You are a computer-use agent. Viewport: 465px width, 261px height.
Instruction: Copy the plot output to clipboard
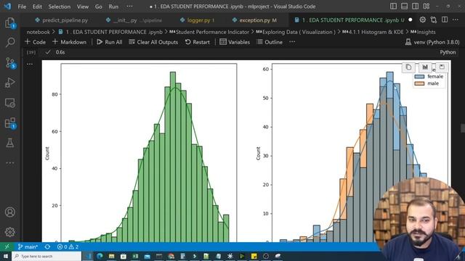click(408, 67)
